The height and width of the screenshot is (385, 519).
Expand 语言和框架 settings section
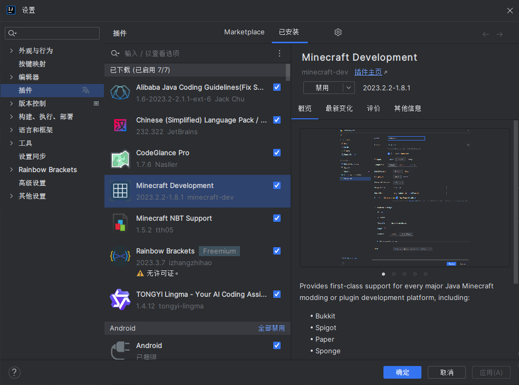tap(12, 130)
